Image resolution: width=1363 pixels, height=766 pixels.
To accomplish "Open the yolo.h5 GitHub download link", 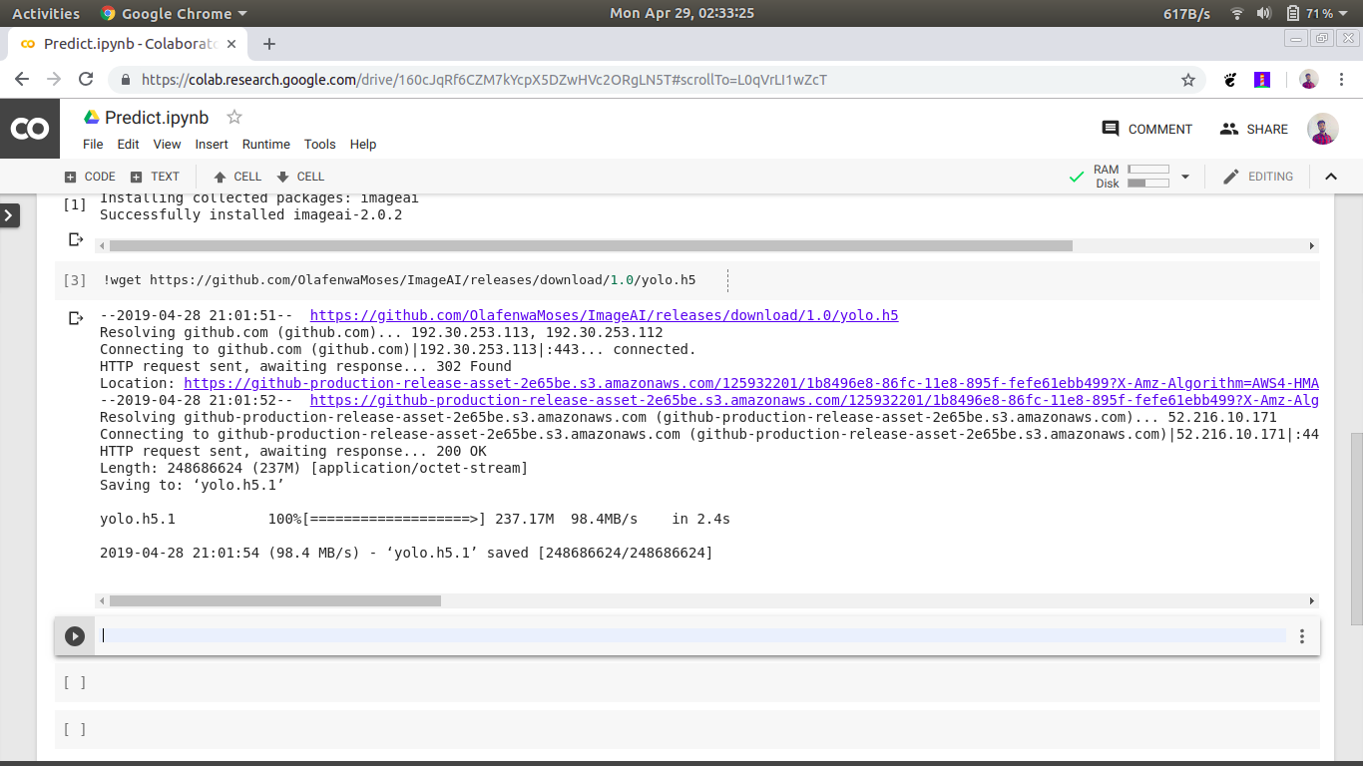I will (x=604, y=315).
